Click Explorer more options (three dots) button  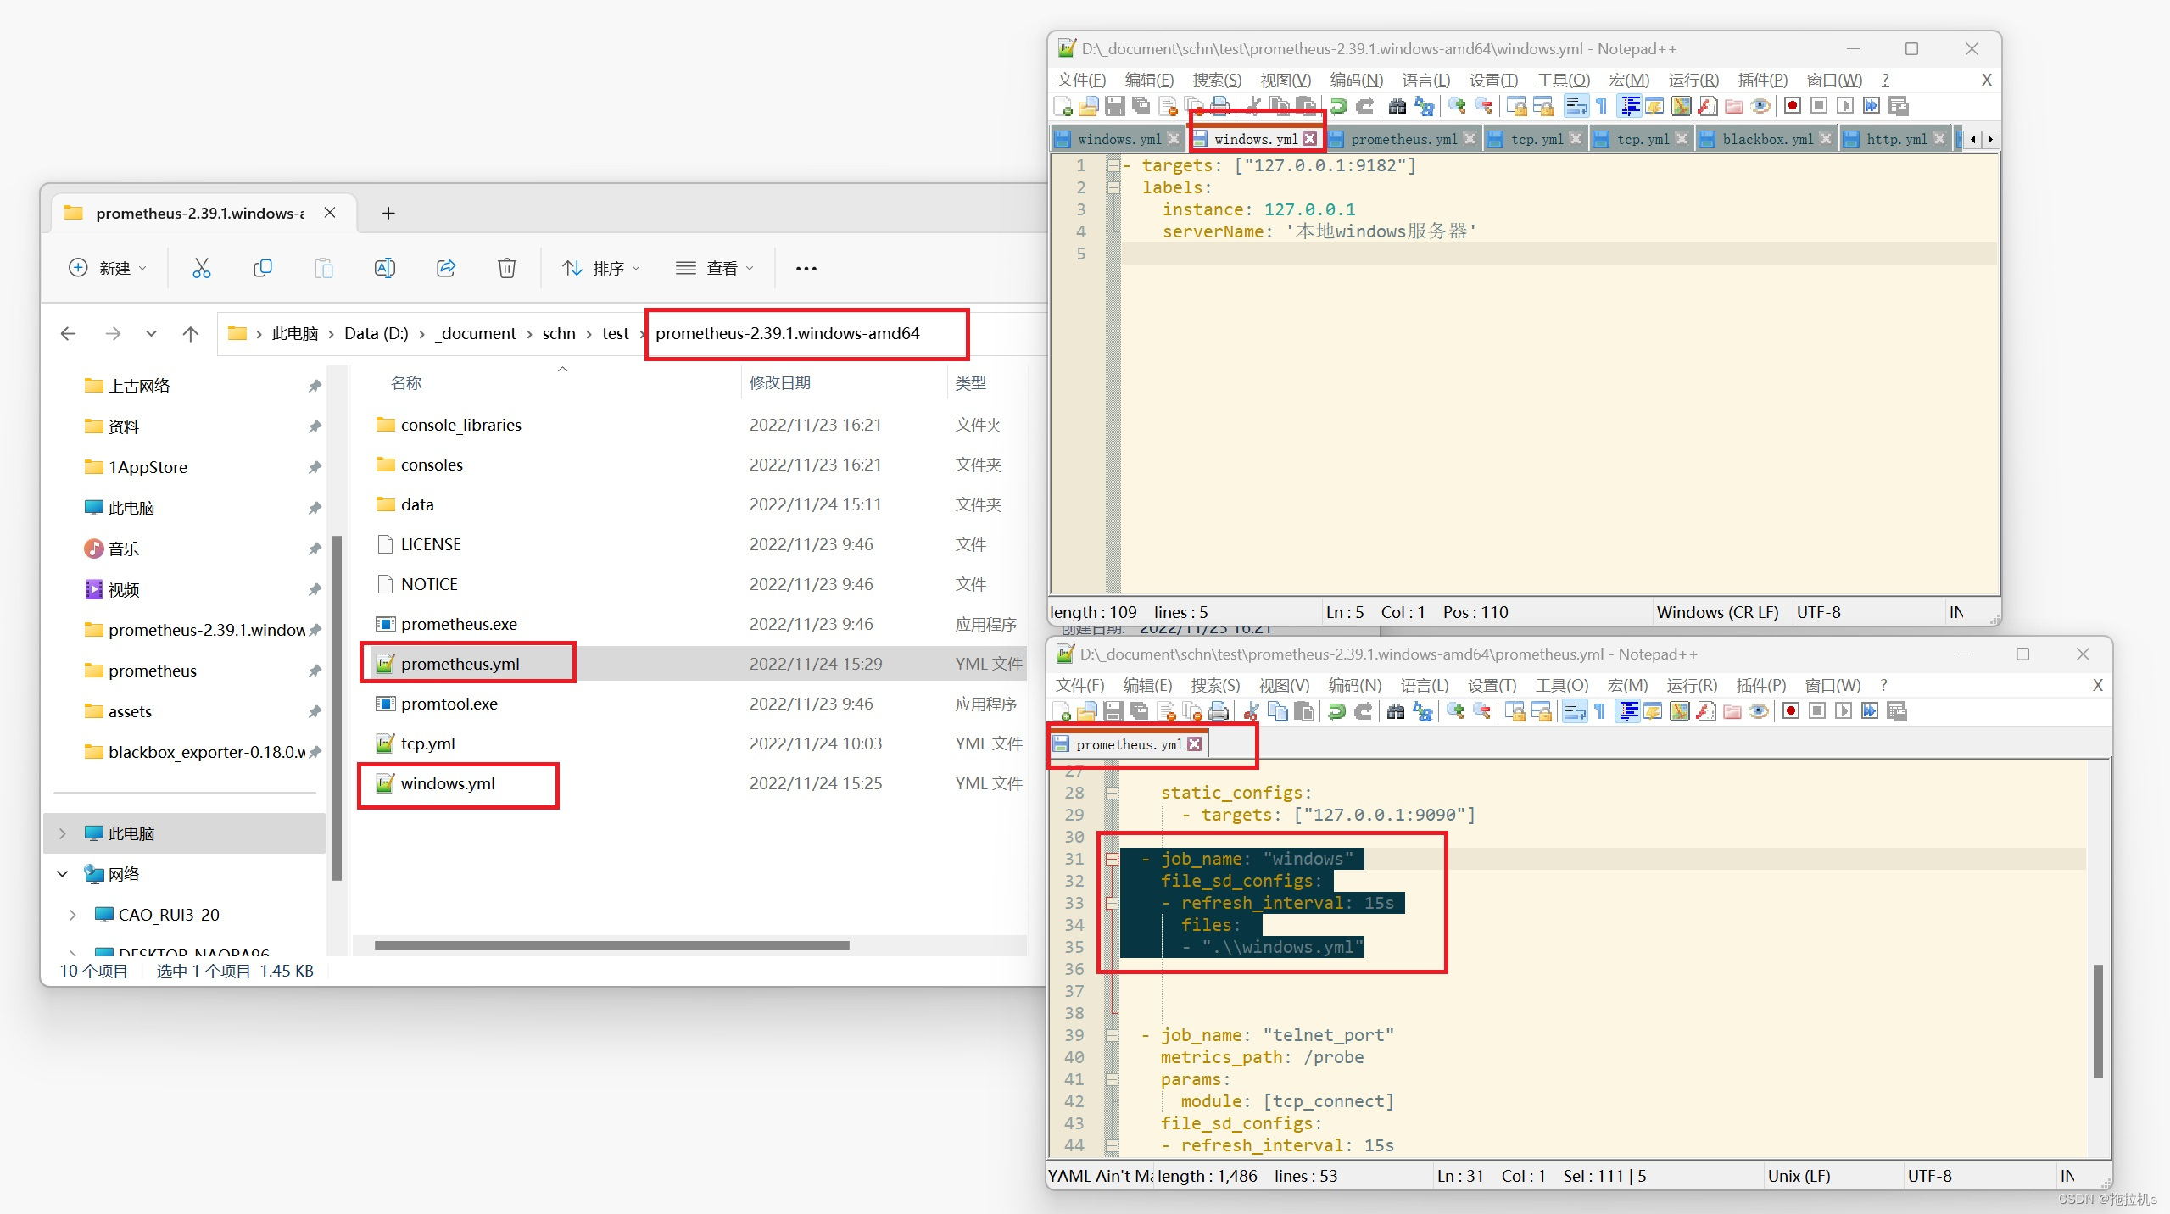click(x=806, y=268)
